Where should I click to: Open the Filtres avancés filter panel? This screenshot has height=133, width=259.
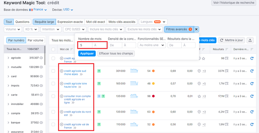tap(179, 29)
